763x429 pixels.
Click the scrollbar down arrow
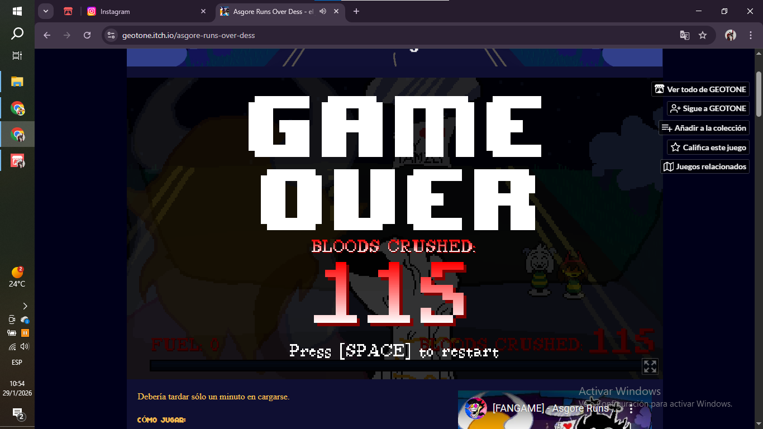(x=759, y=424)
